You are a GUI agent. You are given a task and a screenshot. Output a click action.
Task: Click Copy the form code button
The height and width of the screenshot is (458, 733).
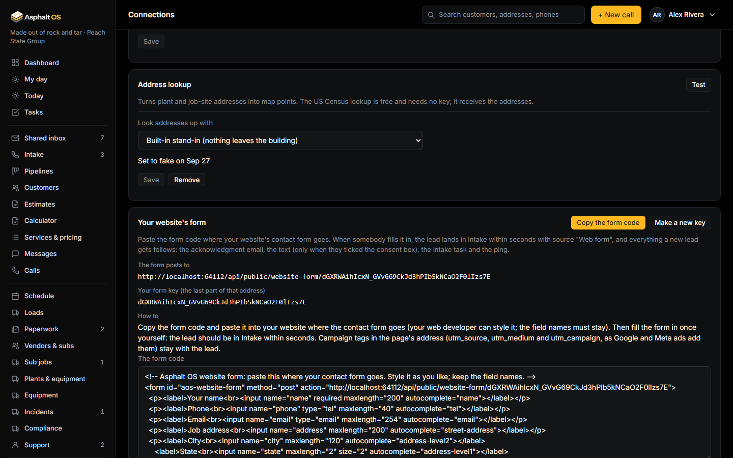[608, 222]
